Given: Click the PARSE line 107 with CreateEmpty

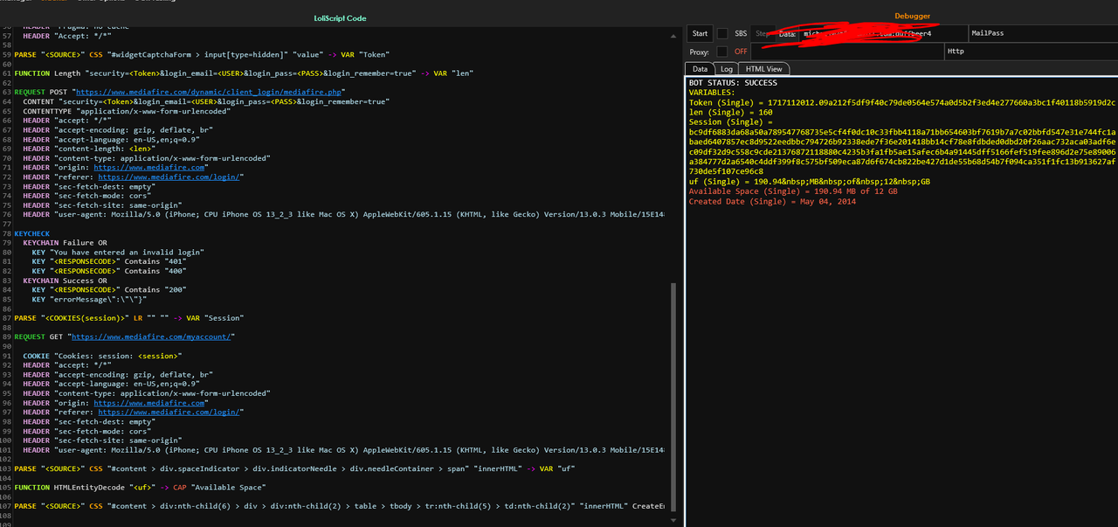Looking at the screenshot, I should [x=339, y=506].
